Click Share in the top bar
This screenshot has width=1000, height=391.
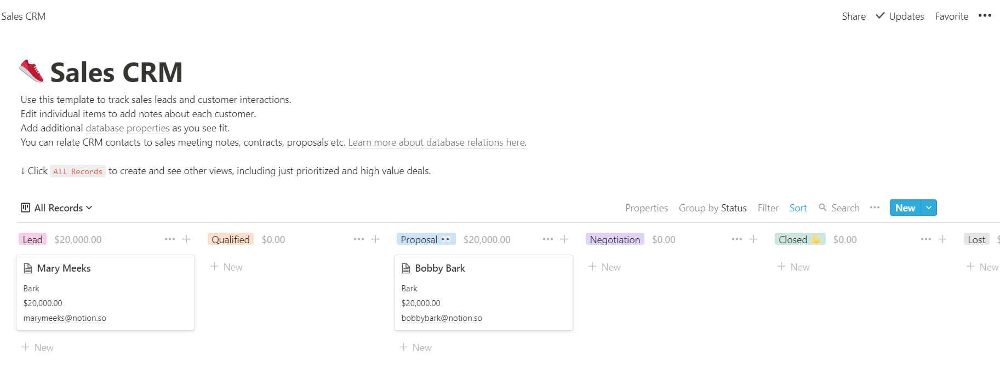854,16
